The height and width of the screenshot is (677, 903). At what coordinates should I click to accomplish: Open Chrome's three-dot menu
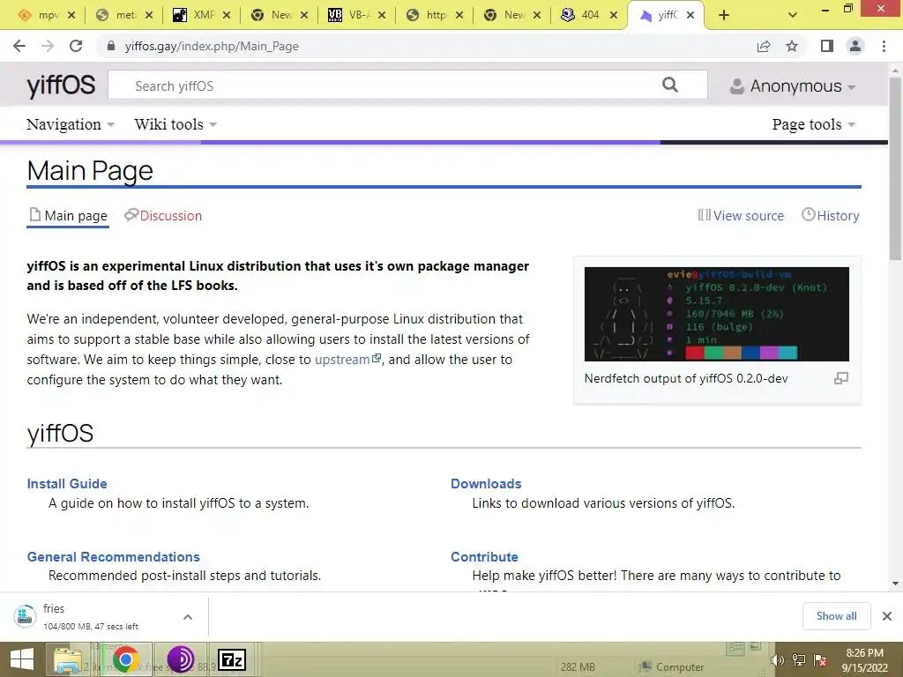884,46
